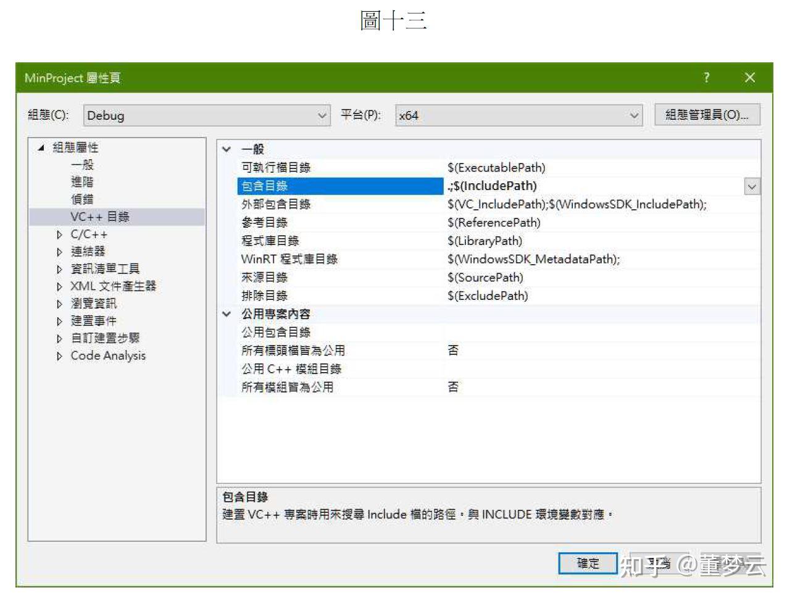This screenshot has height=598, width=787.
Task: Expand the 連結器 node in the sidebar
Action: tap(59, 251)
